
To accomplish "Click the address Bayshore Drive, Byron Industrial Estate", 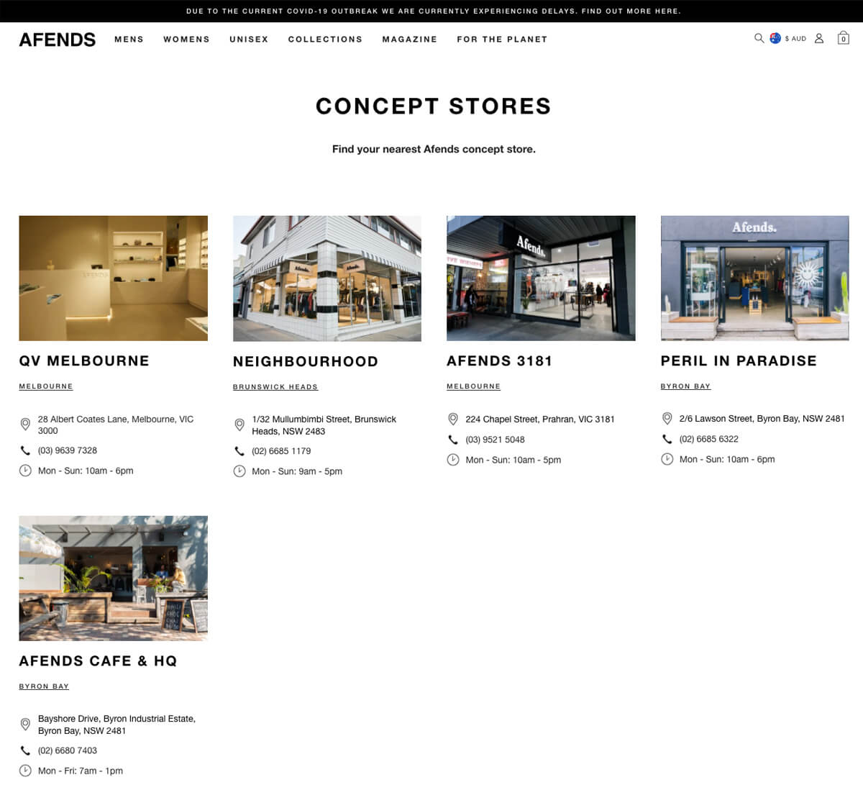I will pyautogui.click(x=117, y=725).
